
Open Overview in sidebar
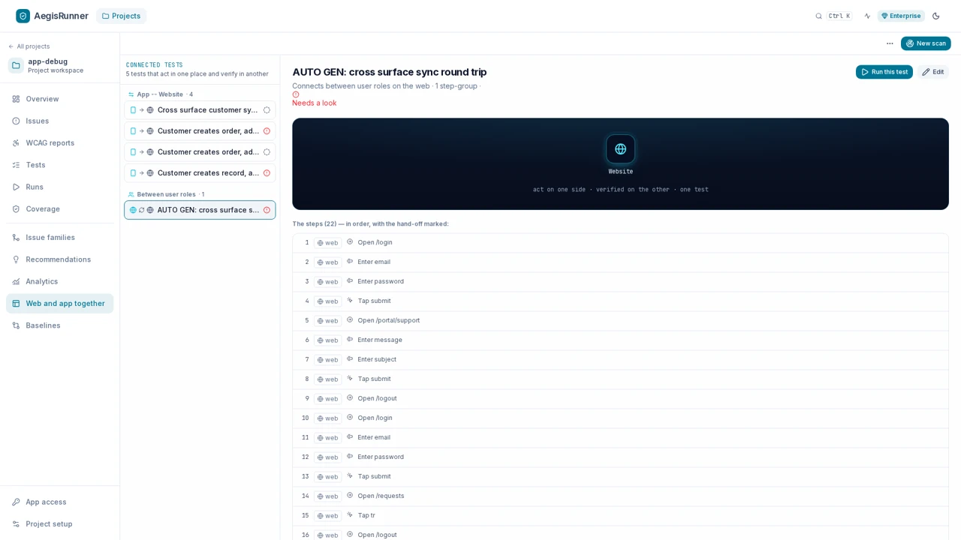pos(59,99)
